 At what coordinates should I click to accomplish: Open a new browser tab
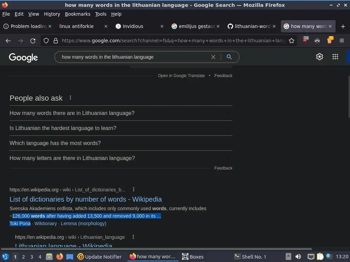pyautogui.click(x=343, y=27)
